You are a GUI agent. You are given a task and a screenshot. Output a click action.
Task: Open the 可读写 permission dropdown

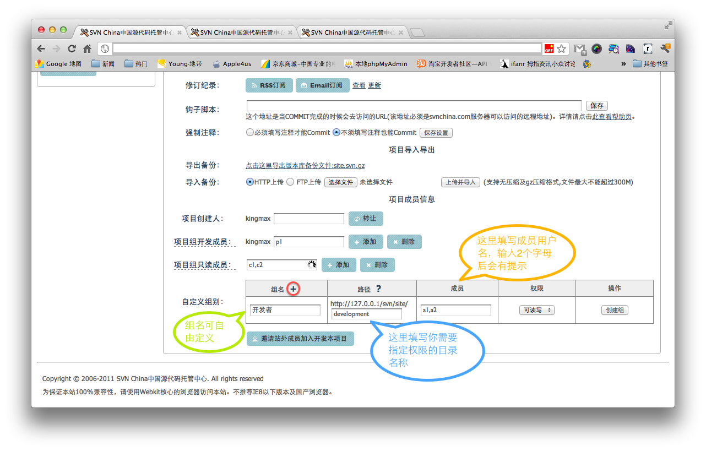pos(536,310)
